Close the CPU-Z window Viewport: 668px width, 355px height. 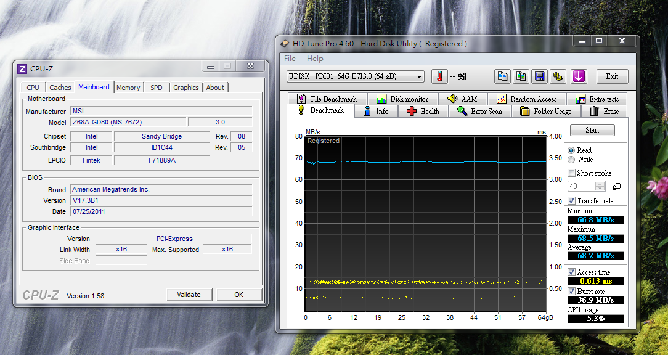pos(250,66)
